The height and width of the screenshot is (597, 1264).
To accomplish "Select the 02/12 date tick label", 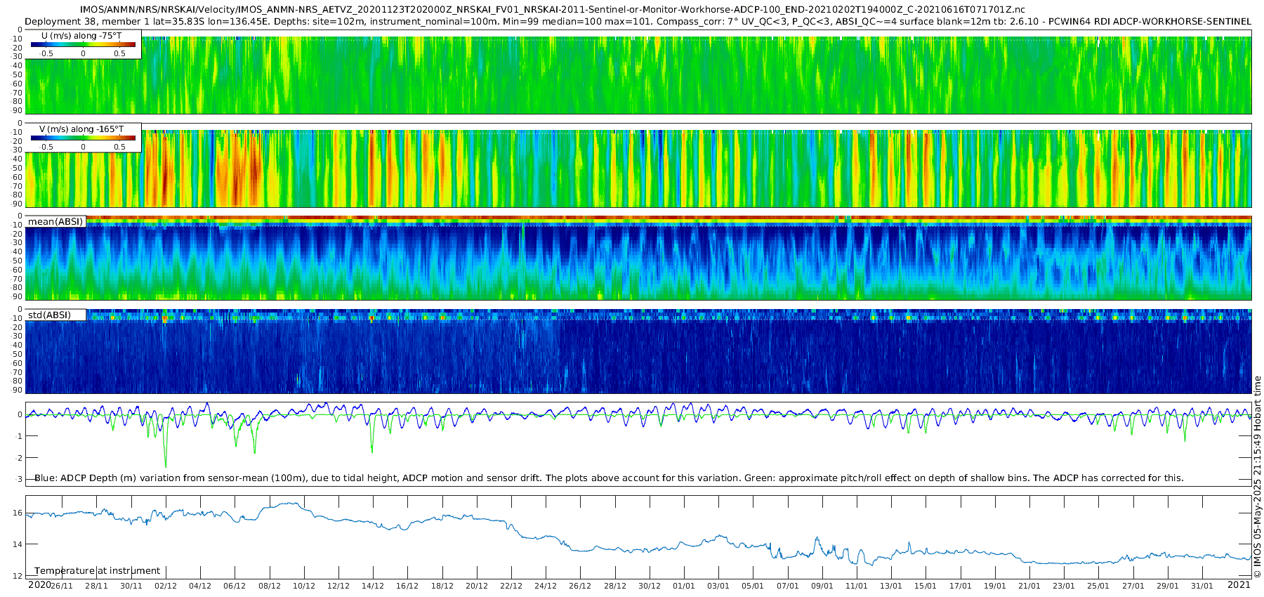I will [x=166, y=586].
